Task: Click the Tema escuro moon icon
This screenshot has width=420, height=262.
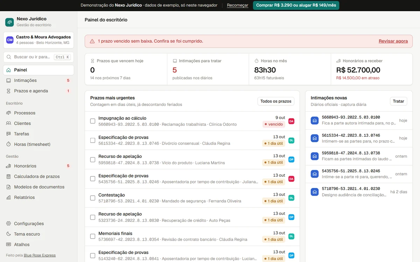Action: coord(9,234)
